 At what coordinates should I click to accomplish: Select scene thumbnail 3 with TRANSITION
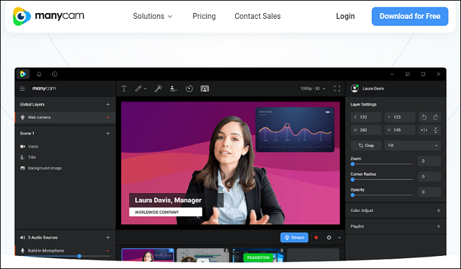[x=258, y=255]
